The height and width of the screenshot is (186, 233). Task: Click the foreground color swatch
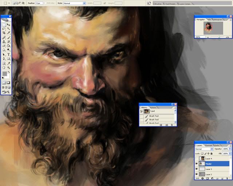(5, 74)
